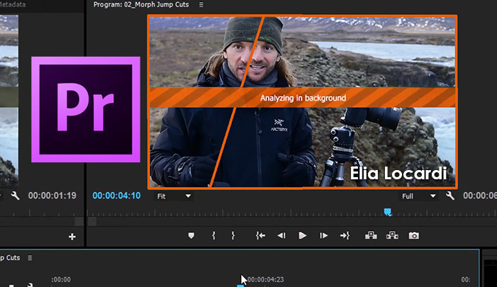This screenshot has height=287, width=497.
Task: Export a frame with the camera icon
Action: click(x=413, y=235)
